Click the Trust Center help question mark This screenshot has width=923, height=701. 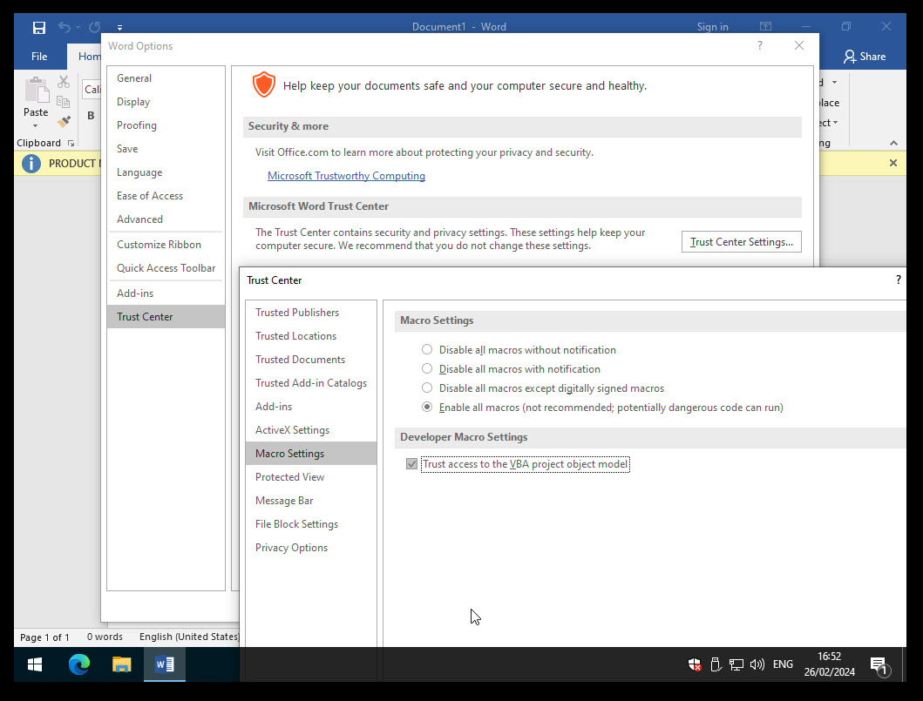[x=898, y=280]
